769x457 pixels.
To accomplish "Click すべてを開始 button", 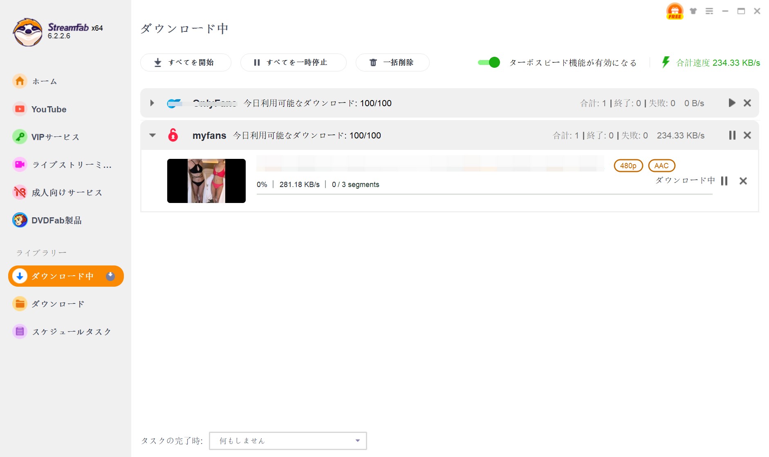I will [x=186, y=62].
